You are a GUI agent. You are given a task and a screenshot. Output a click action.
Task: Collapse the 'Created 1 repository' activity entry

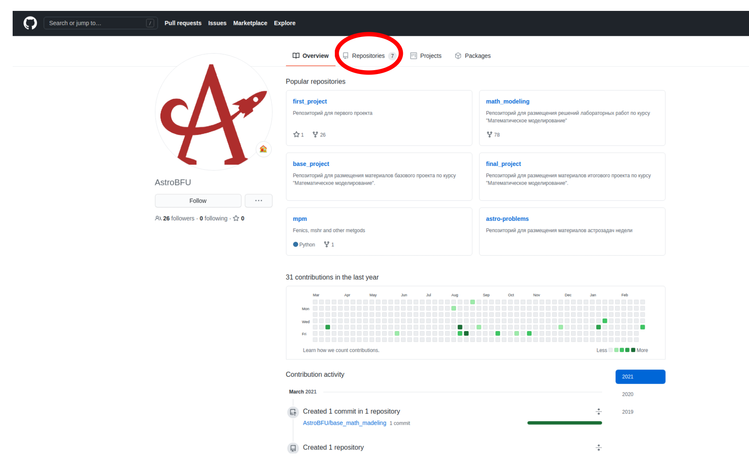pyautogui.click(x=599, y=447)
